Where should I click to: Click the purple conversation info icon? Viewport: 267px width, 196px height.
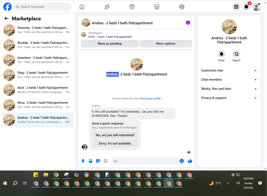click(x=188, y=22)
